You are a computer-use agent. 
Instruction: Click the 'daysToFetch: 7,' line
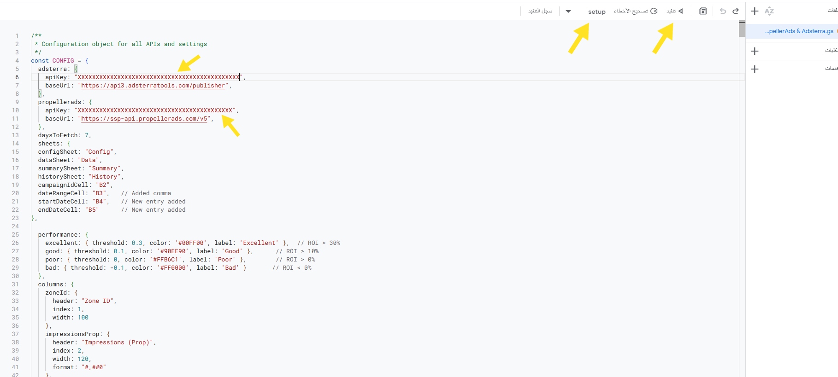(65, 135)
